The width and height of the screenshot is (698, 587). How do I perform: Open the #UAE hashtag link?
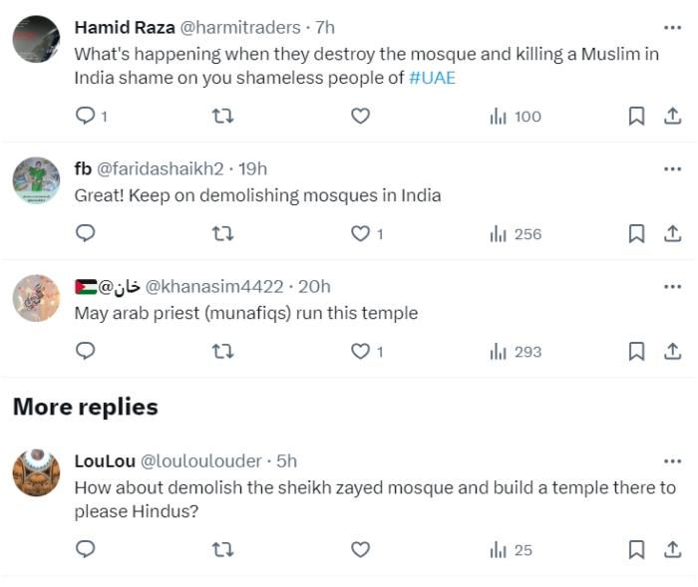tap(432, 78)
